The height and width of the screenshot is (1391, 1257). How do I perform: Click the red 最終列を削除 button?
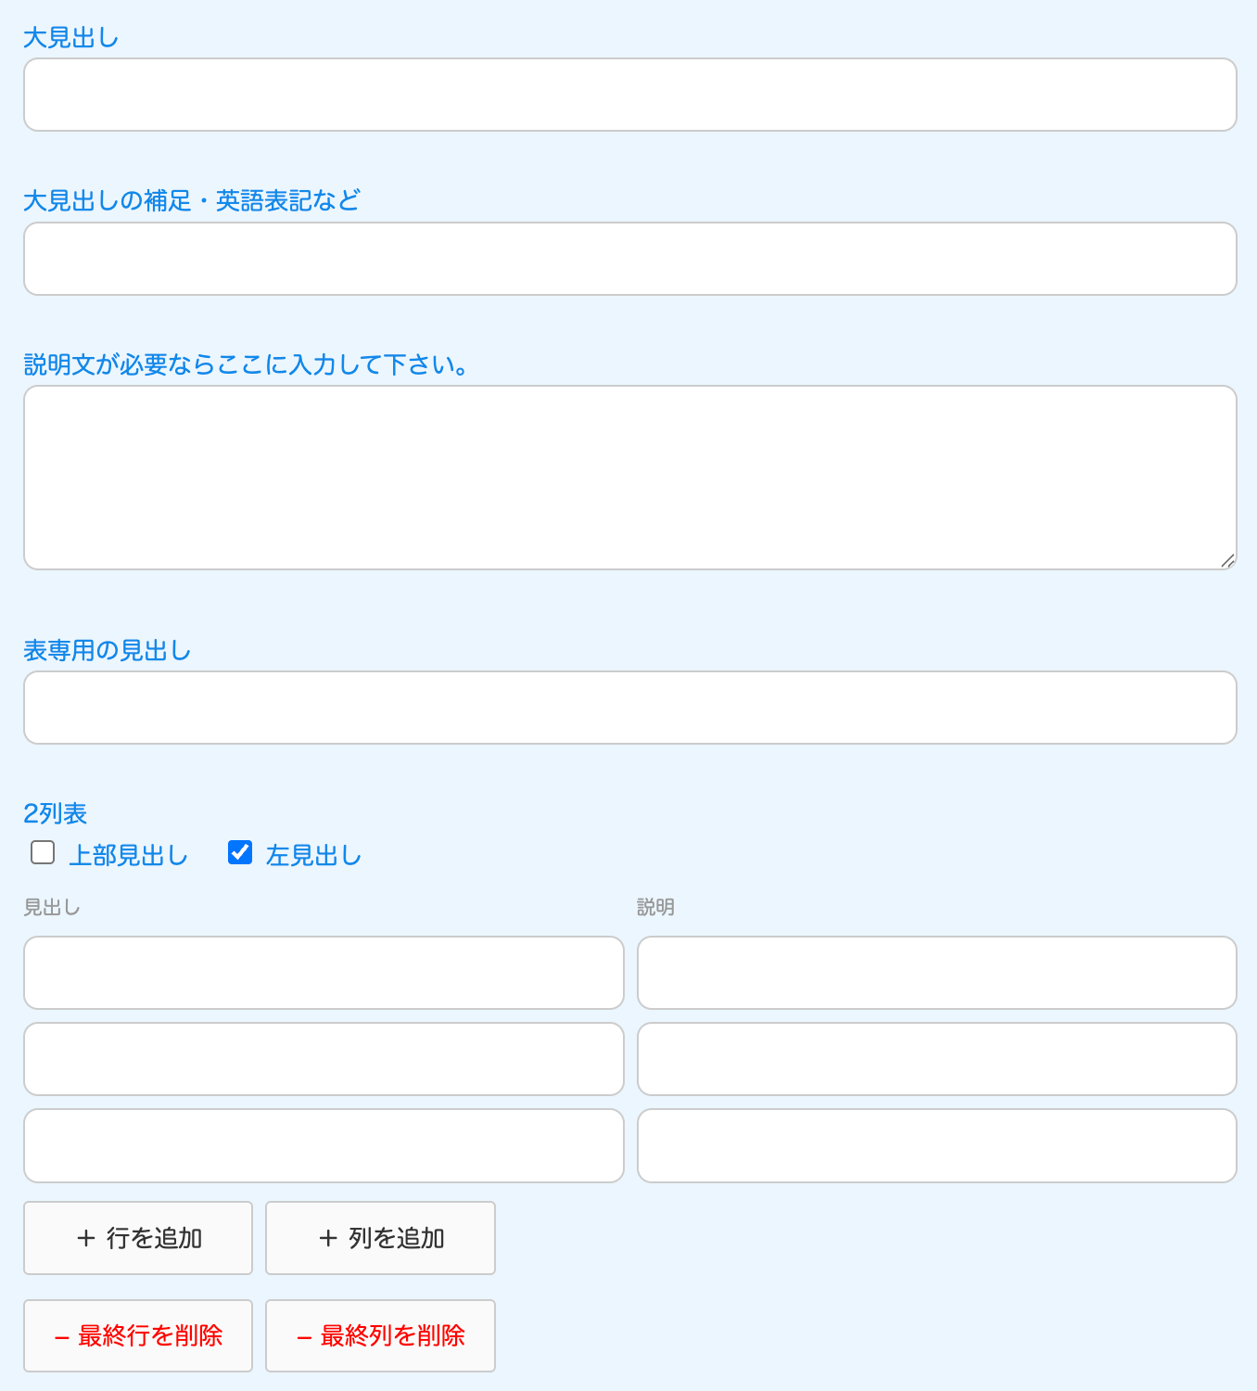click(380, 1335)
